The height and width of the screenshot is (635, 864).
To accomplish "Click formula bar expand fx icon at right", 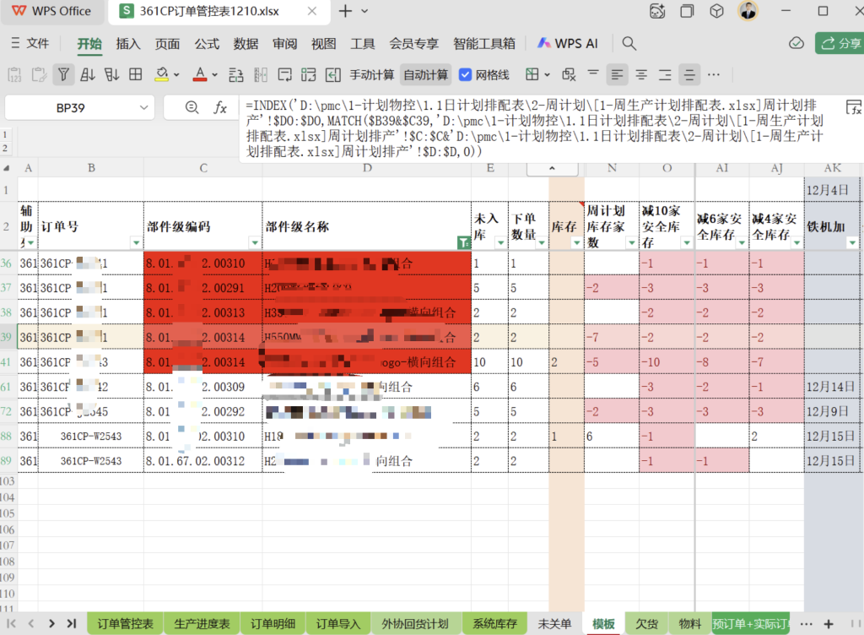I will click(x=854, y=107).
